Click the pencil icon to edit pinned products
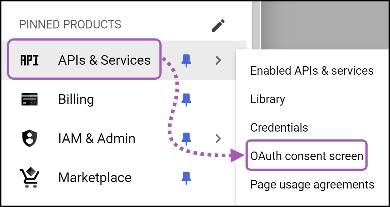The height and width of the screenshot is (207, 390). pos(218,25)
